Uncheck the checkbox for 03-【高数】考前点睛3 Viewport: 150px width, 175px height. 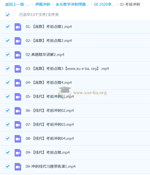coord(8,68)
